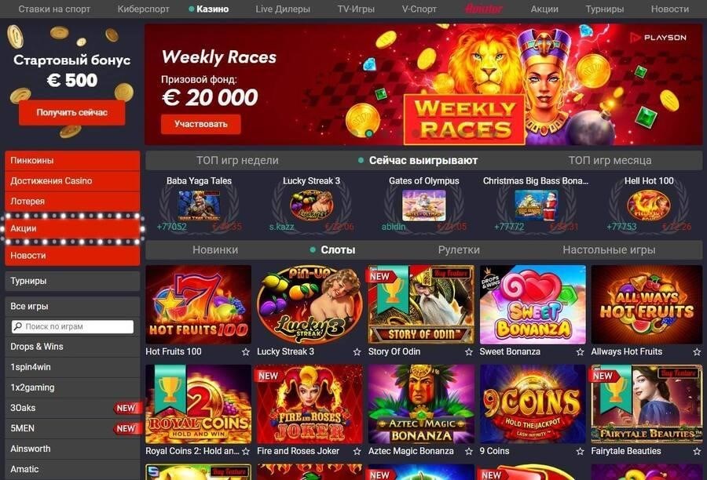This screenshot has height=480, width=707.
Task: Open Live Дилеры in top menu
Action: click(283, 9)
